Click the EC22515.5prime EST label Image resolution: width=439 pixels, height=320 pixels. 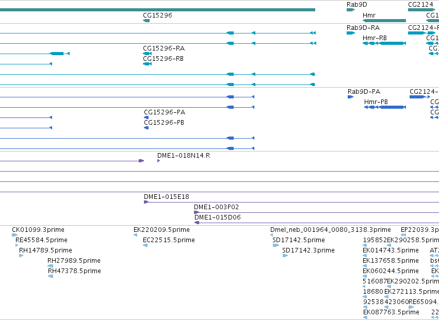click(169, 240)
